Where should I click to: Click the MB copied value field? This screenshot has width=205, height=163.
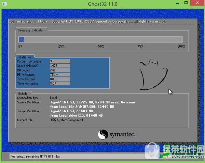pyautogui.click(x=60, y=70)
